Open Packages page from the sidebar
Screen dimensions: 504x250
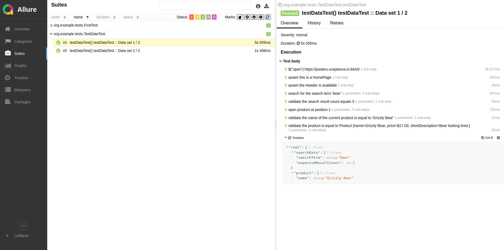(22, 102)
